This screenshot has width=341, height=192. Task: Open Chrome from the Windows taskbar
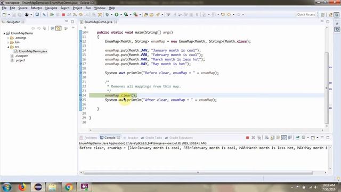tap(68, 187)
